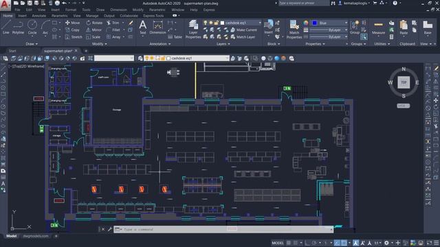Click Match Properties tool
The width and height of the screenshot is (440, 247).
tap(294, 29)
